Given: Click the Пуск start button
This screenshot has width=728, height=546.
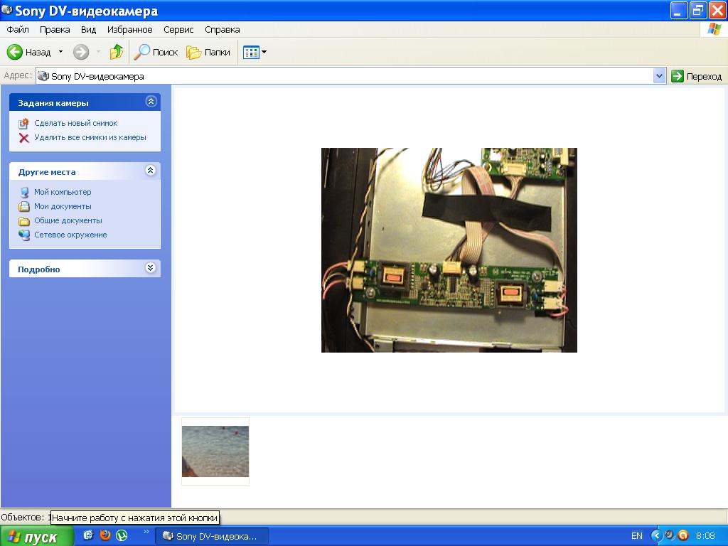Looking at the screenshot, I should [x=36, y=537].
